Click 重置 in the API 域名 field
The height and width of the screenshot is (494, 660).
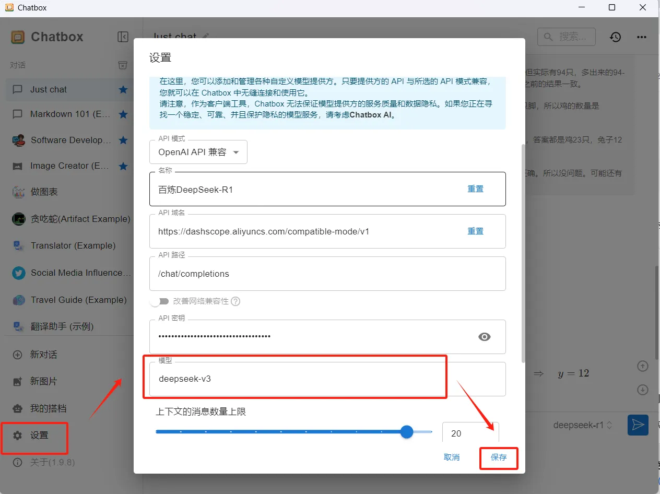pyautogui.click(x=475, y=231)
